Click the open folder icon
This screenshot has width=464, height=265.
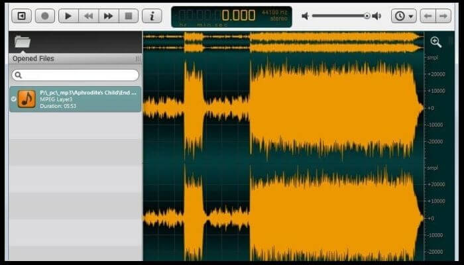click(x=23, y=42)
